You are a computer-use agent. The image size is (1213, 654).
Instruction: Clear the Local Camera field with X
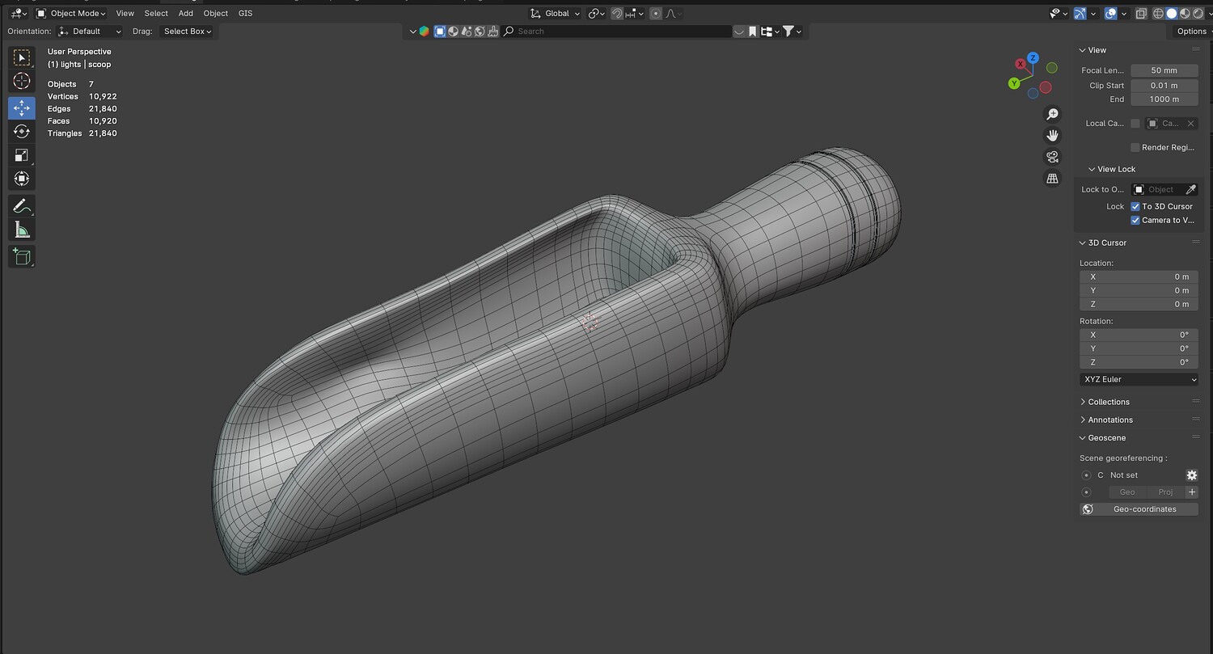1190,124
